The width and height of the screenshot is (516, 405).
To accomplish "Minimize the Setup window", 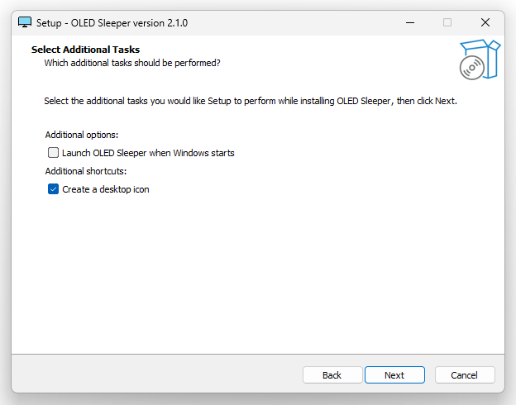I will pos(409,22).
